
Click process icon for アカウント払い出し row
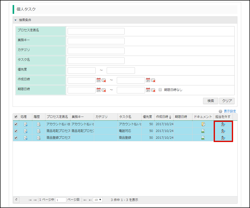coord(26,124)
